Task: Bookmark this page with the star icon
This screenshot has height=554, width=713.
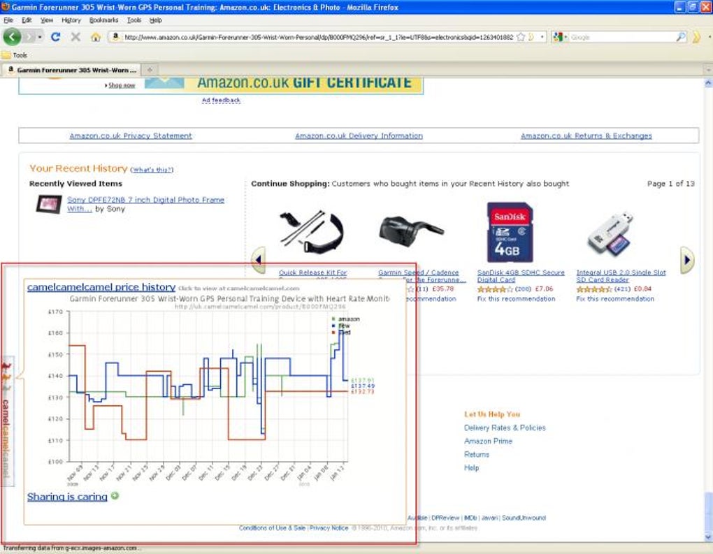Action: (521, 37)
